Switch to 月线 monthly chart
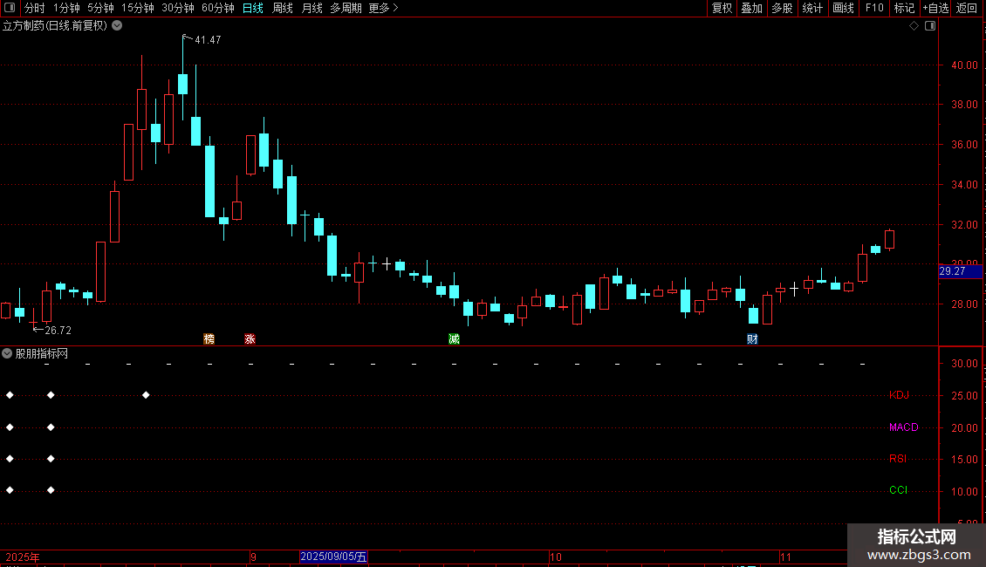The height and width of the screenshot is (567, 986). pyautogui.click(x=312, y=8)
